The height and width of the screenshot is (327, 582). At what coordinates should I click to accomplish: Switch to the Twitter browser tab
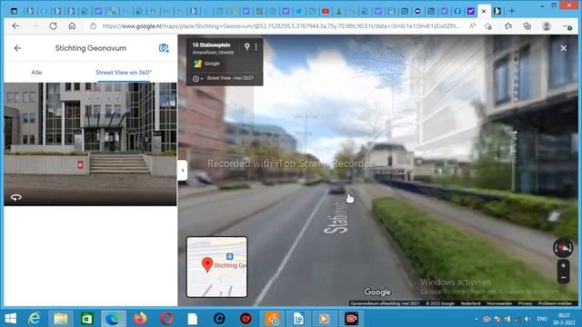click(x=299, y=11)
